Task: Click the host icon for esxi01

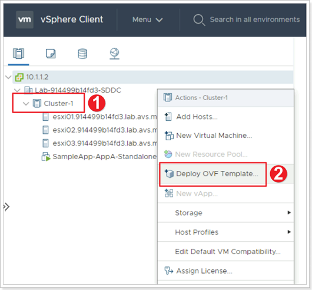Action: click(45, 117)
